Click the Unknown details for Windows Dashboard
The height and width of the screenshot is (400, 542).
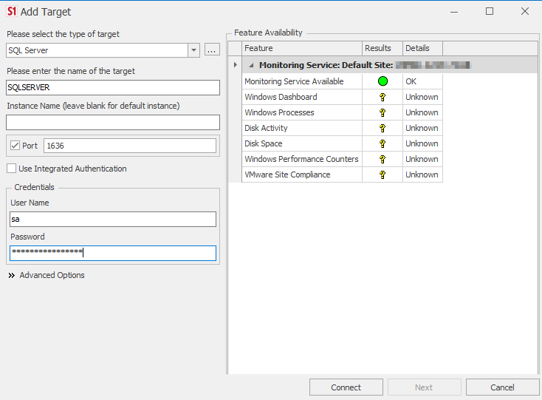pyautogui.click(x=422, y=97)
